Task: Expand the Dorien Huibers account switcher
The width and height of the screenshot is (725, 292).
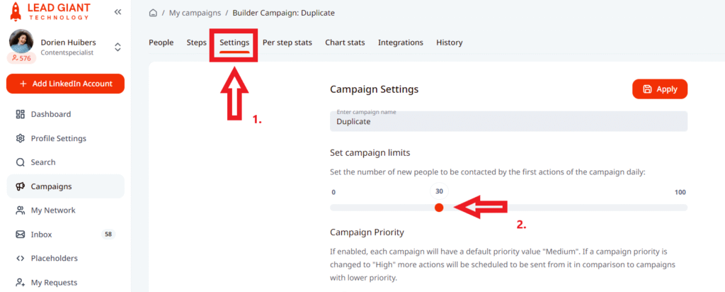Action: 118,47
